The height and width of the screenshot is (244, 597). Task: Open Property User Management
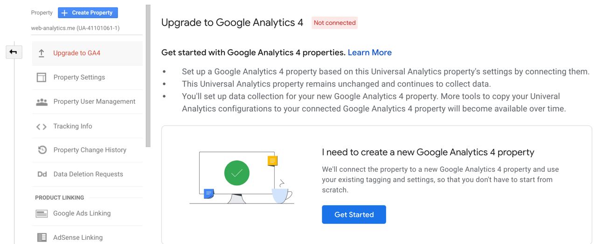(x=94, y=102)
